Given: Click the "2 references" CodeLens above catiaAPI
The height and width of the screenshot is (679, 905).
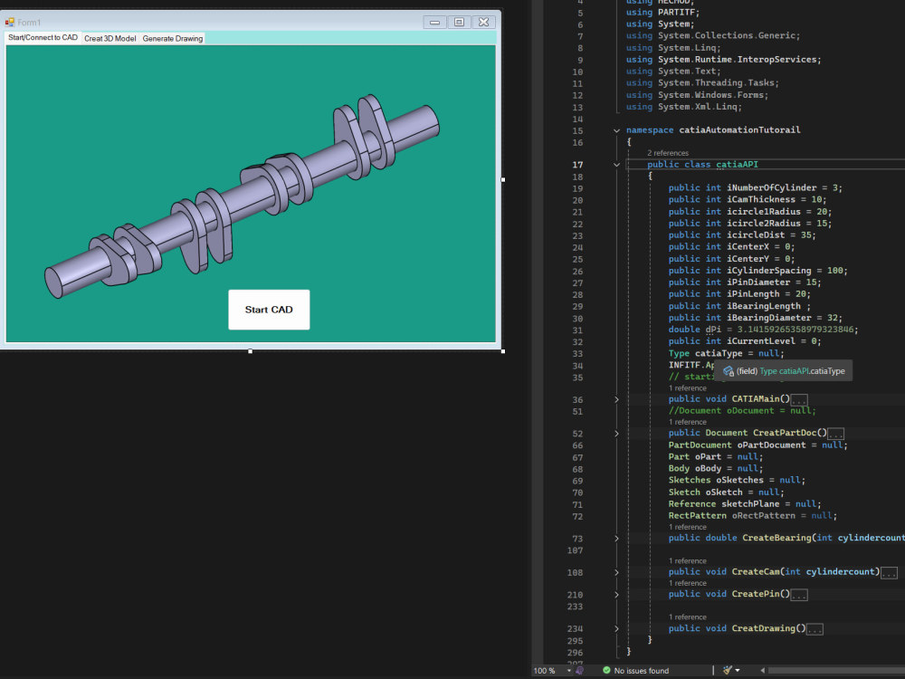Looking at the screenshot, I should pos(668,153).
